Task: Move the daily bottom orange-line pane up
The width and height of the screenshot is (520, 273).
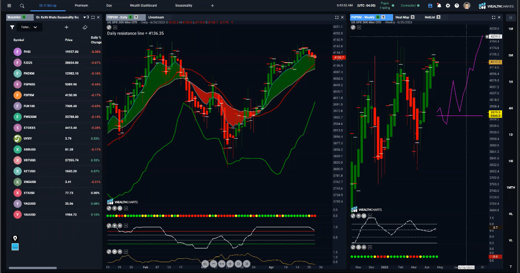Action: [x=120, y=252]
